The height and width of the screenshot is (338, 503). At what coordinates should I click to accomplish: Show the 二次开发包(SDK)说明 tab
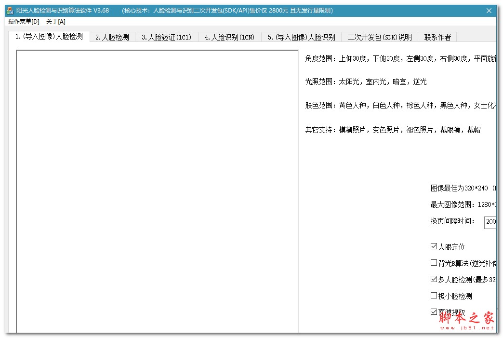click(x=380, y=37)
